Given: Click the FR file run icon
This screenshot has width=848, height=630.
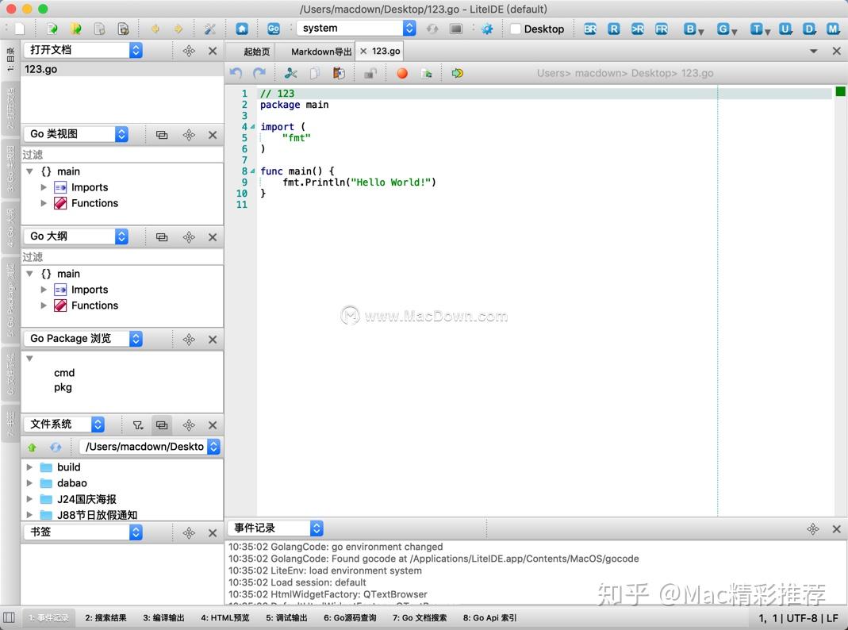Looking at the screenshot, I should click(662, 29).
